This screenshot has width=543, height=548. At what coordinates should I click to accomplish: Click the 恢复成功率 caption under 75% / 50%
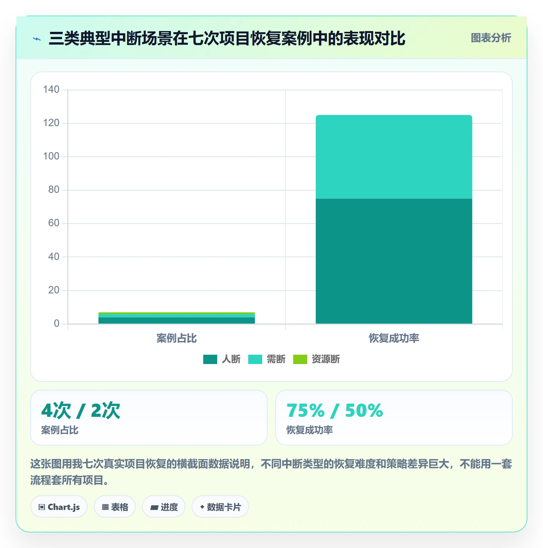(x=310, y=430)
